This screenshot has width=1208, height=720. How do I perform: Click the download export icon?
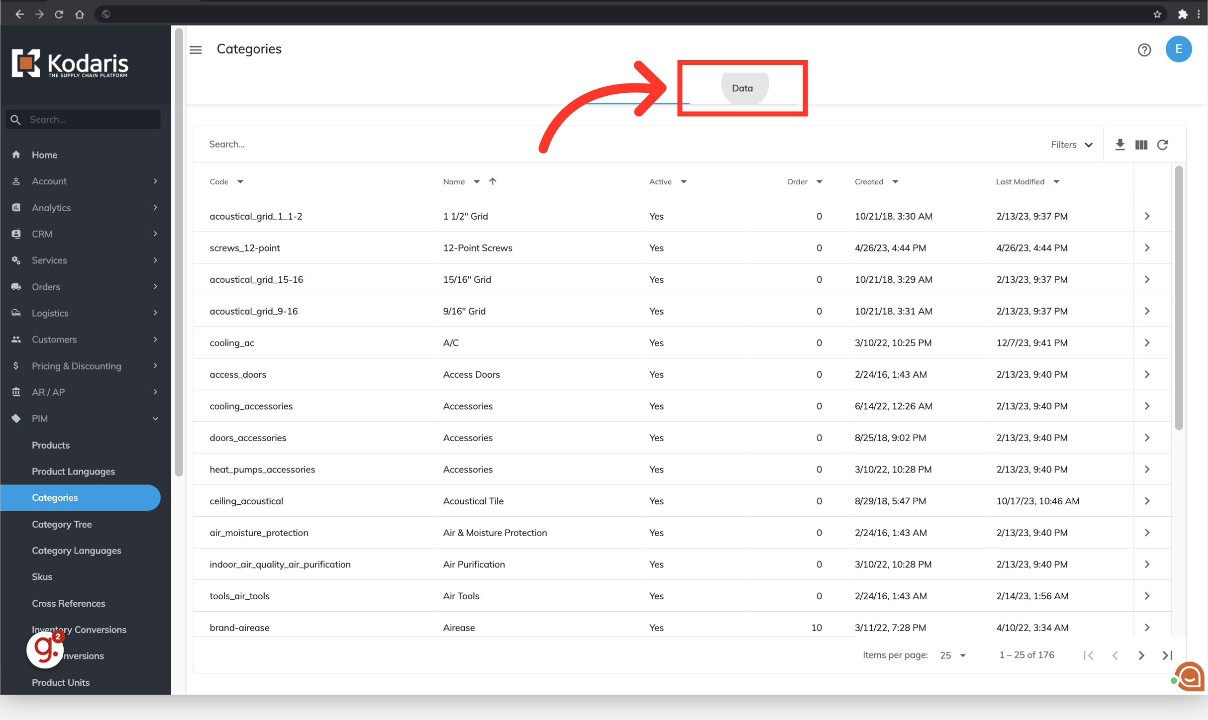click(1119, 145)
